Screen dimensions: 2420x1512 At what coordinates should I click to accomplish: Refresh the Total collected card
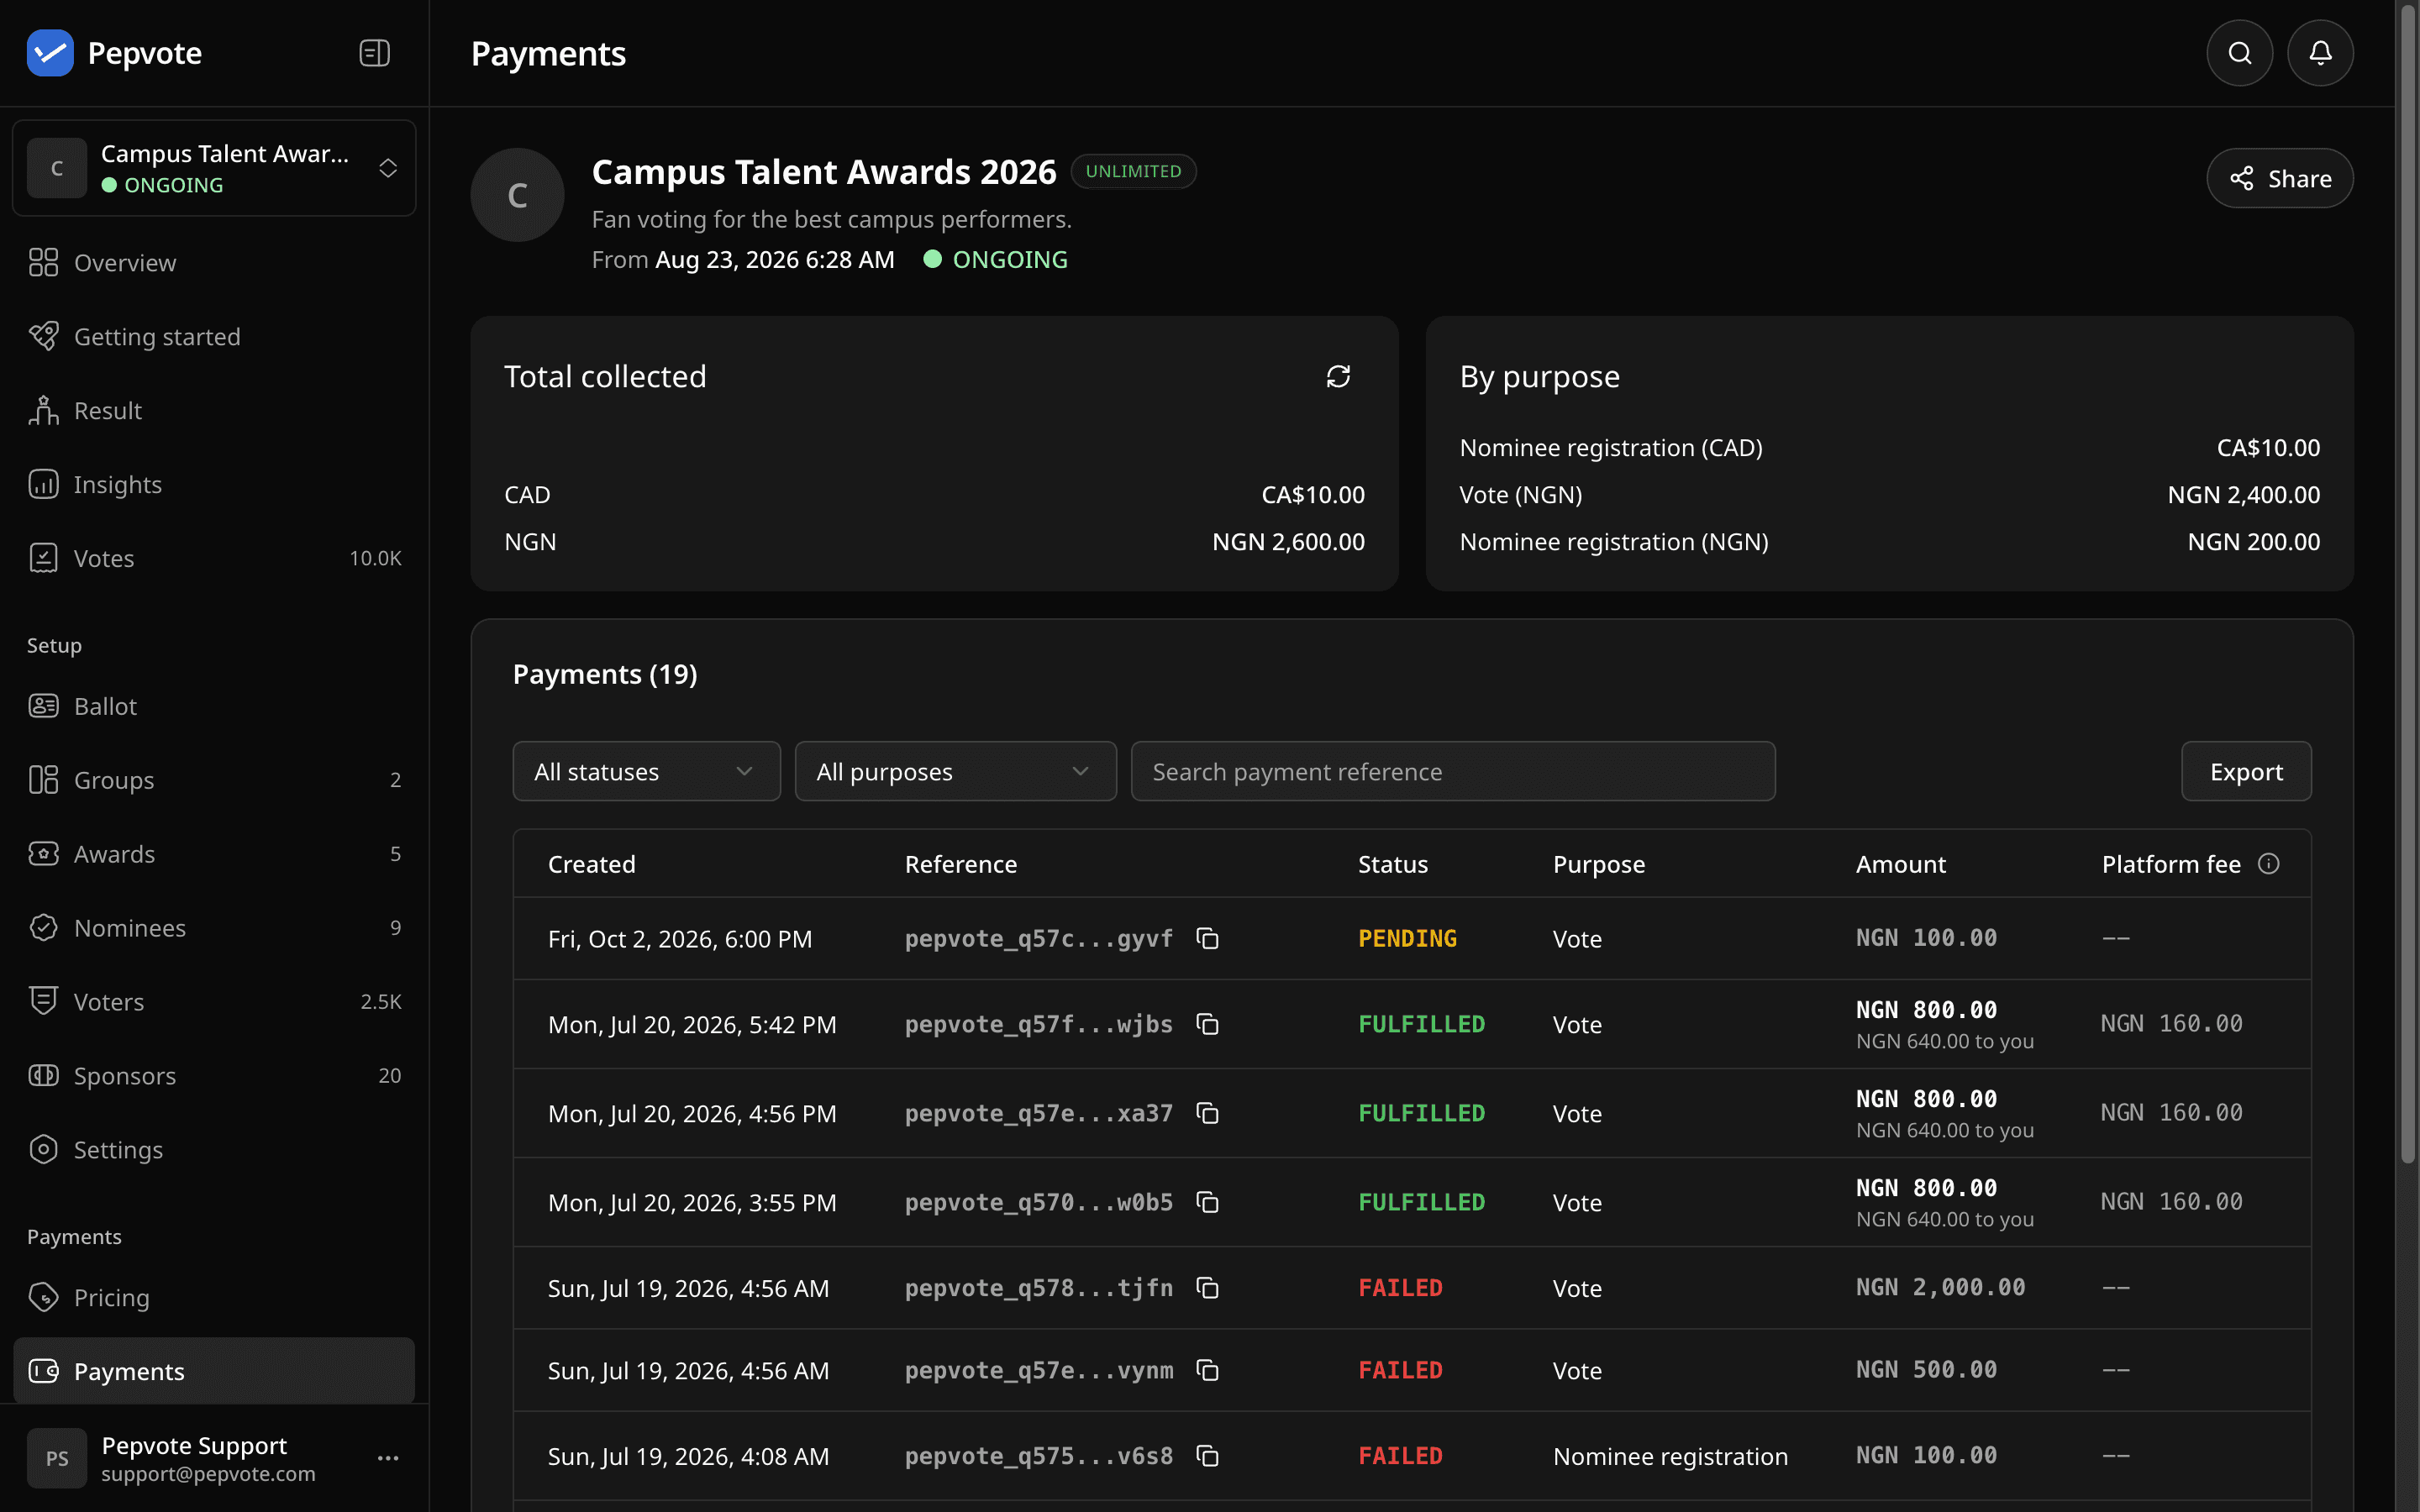click(1338, 376)
